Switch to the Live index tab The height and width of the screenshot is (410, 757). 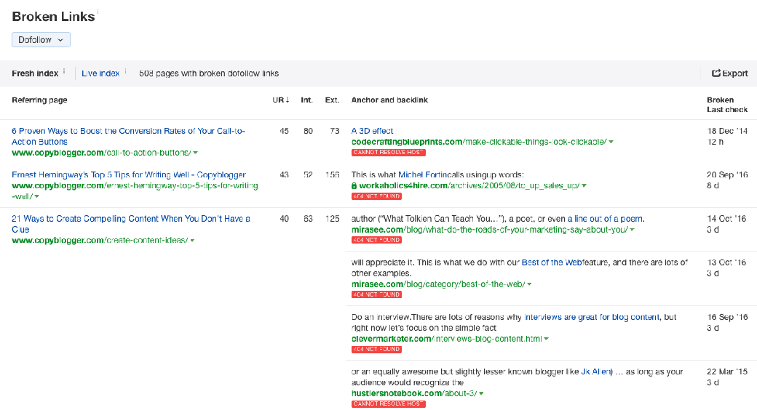(100, 73)
